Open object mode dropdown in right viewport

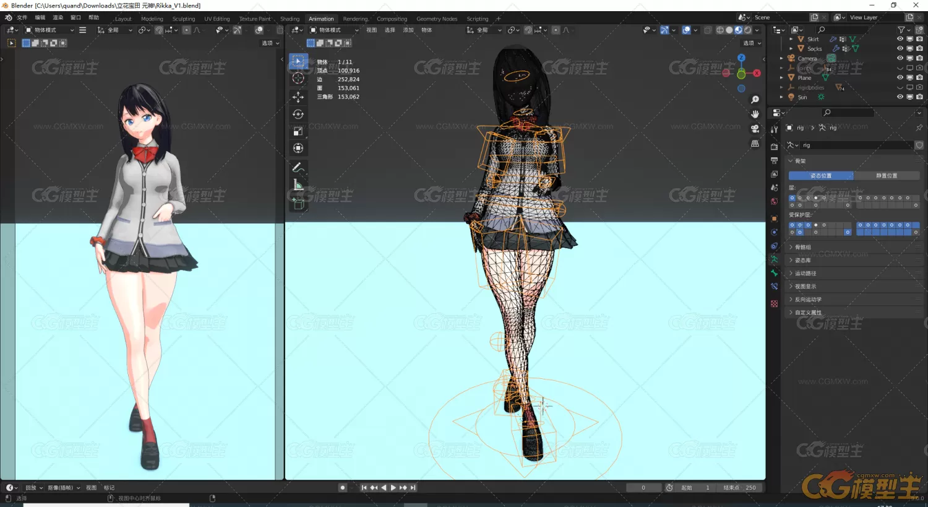pyautogui.click(x=334, y=30)
